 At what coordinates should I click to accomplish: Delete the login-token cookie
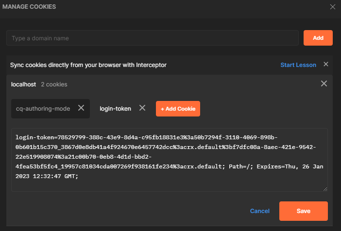[142, 108]
